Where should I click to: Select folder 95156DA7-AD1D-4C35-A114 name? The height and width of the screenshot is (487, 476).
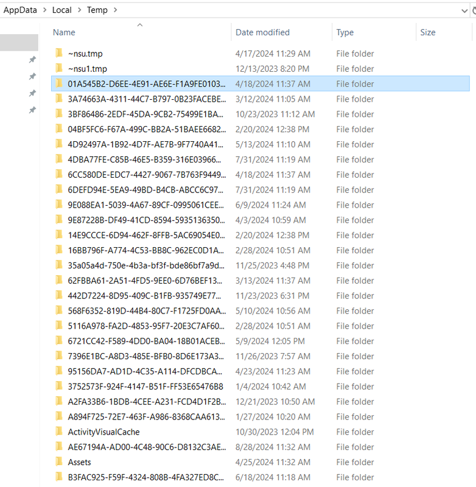coord(145,371)
